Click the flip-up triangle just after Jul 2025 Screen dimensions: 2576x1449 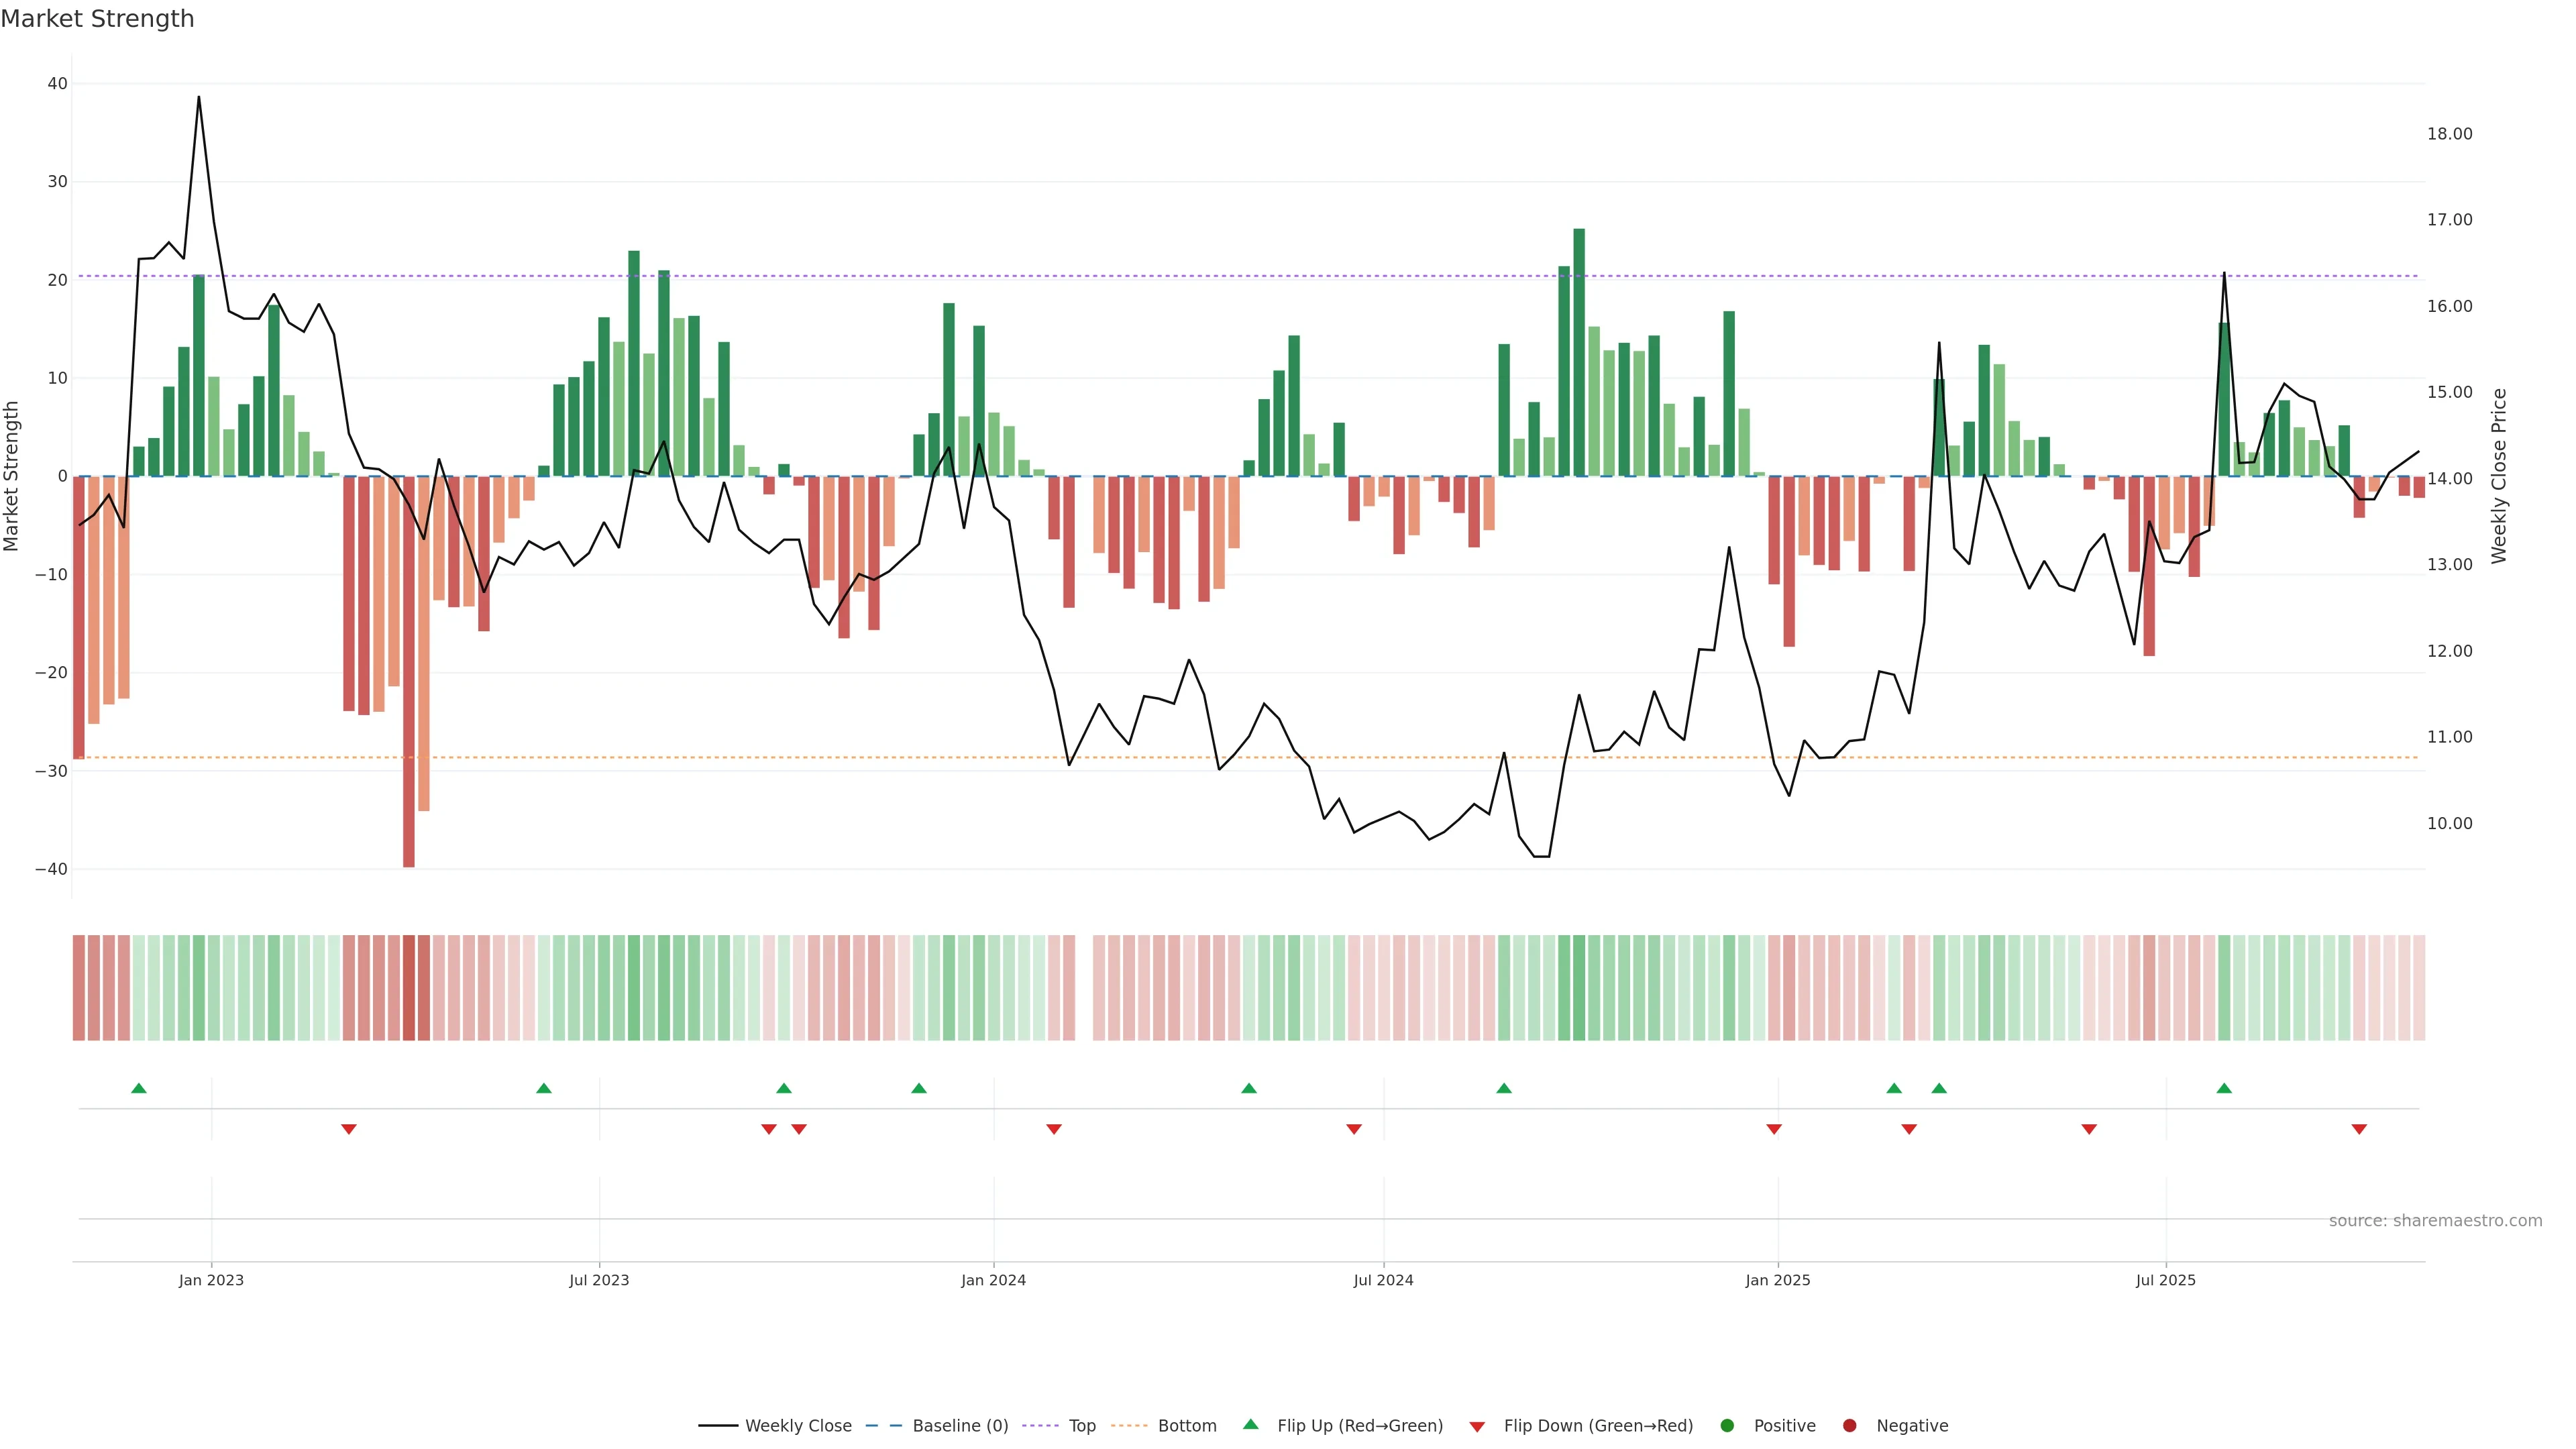click(x=2224, y=1088)
